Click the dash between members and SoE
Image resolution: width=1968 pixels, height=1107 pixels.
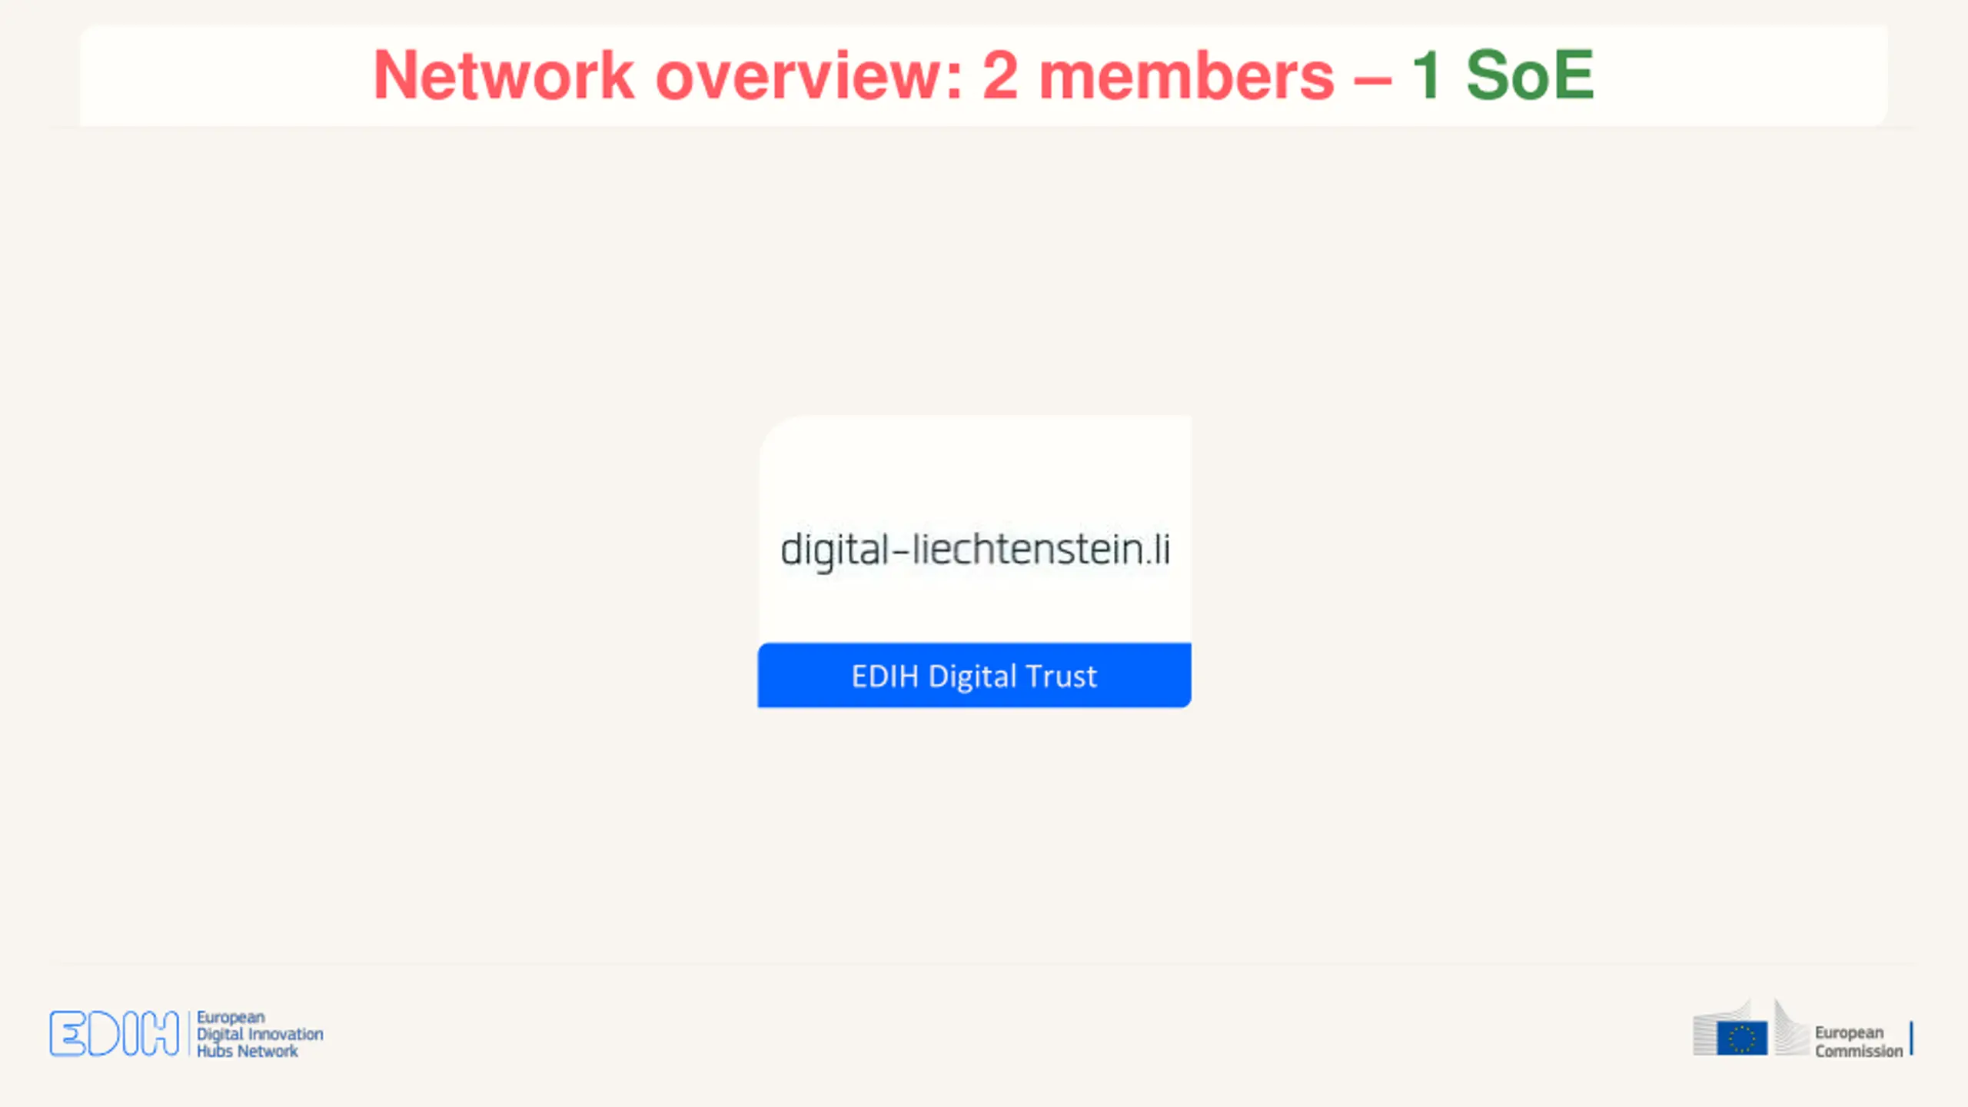(x=1373, y=78)
